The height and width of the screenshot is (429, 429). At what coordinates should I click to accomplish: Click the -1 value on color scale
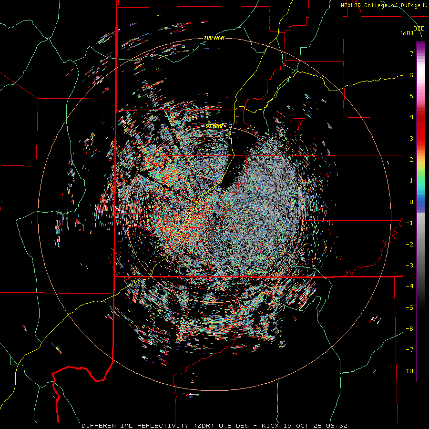[409, 223]
